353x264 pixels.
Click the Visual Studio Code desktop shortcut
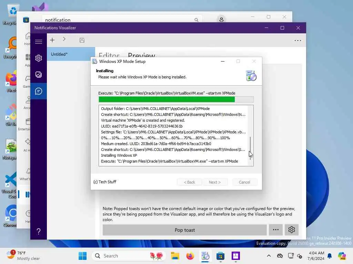point(9,185)
